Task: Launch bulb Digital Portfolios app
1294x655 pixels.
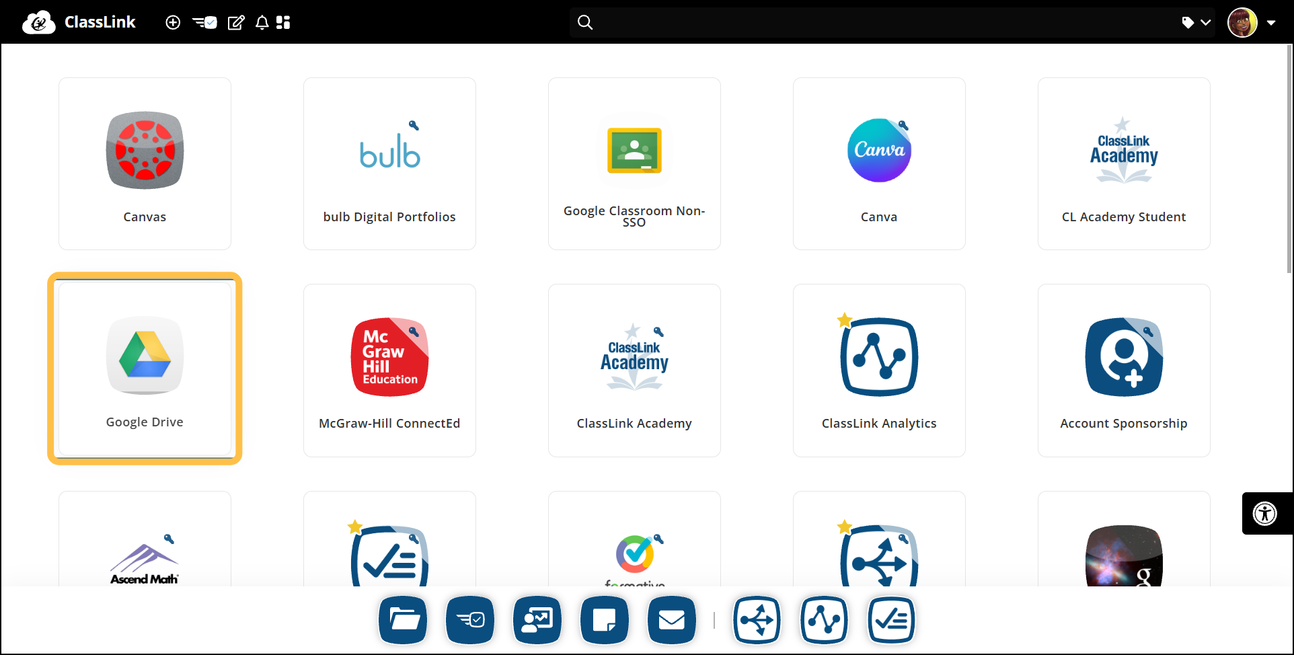Action: [389, 163]
